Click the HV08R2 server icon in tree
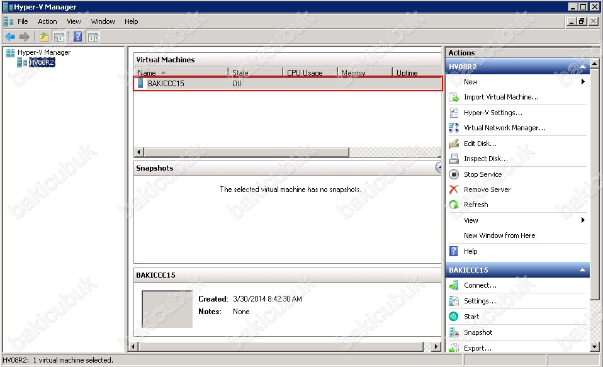Image resolution: width=603 pixels, height=367 pixels. coord(22,62)
